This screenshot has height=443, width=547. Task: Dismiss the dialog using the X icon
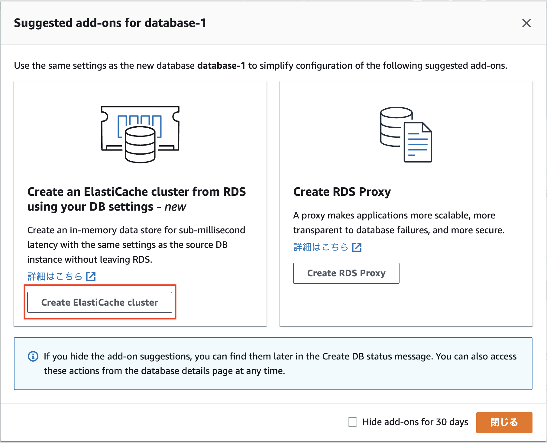click(526, 23)
